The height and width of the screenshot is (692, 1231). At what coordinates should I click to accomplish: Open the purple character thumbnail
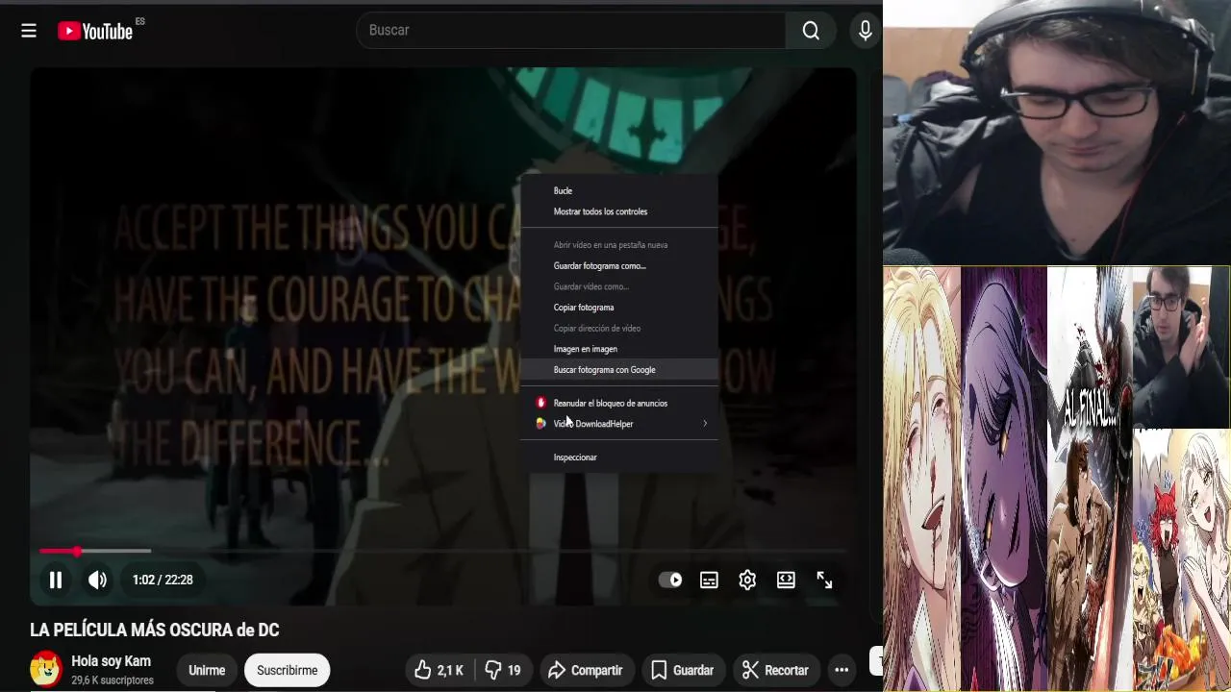coord(1003,479)
